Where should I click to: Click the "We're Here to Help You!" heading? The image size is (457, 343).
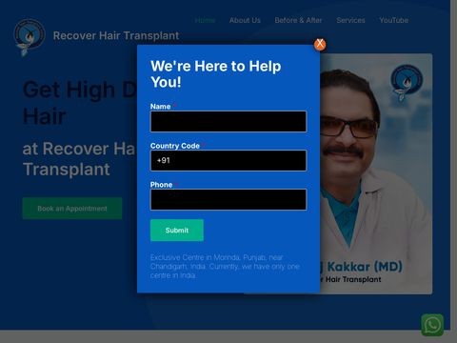pos(216,74)
